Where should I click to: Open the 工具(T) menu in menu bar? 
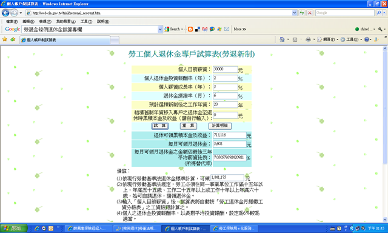(86, 22)
